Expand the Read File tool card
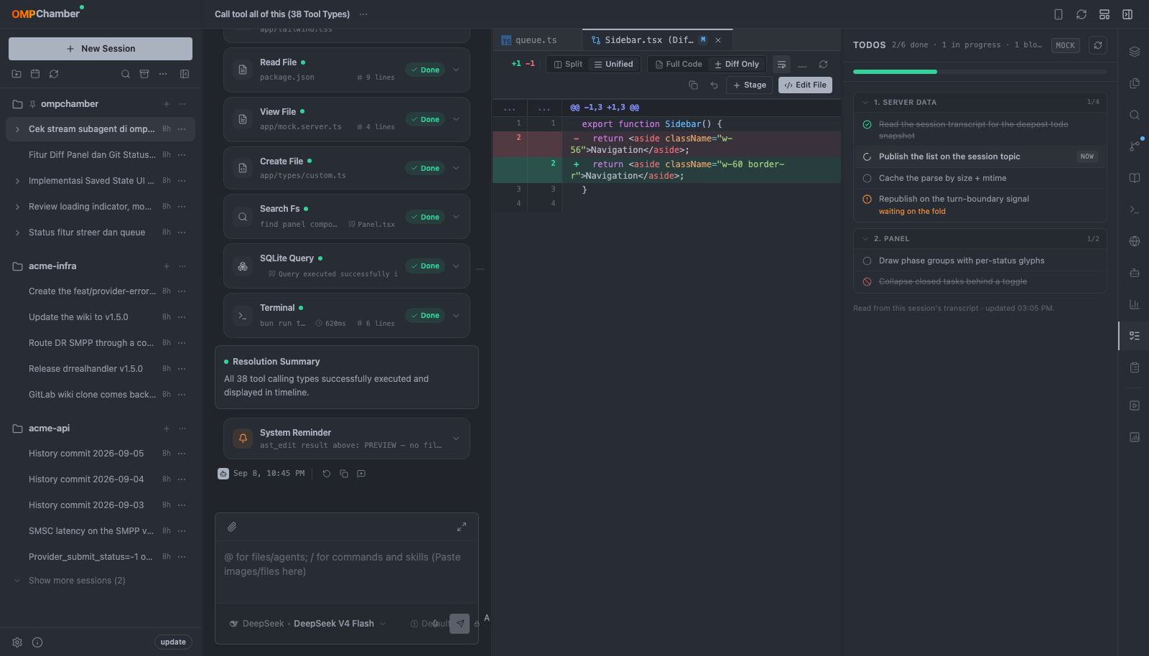 coord(456,70)
